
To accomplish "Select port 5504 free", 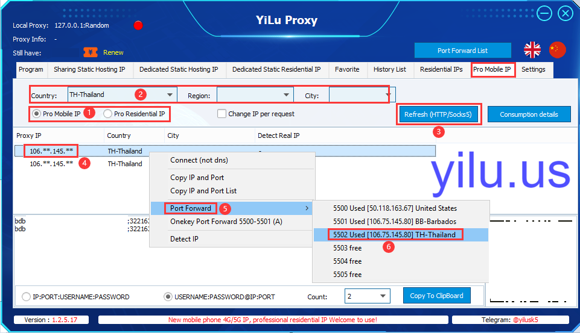I will click(401, 261).
